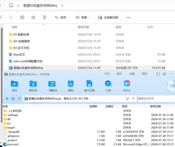The width and height of the screenshot is (175, 147).
Task: Open the 排序 sort dropdown
Action: coord(62,17)
